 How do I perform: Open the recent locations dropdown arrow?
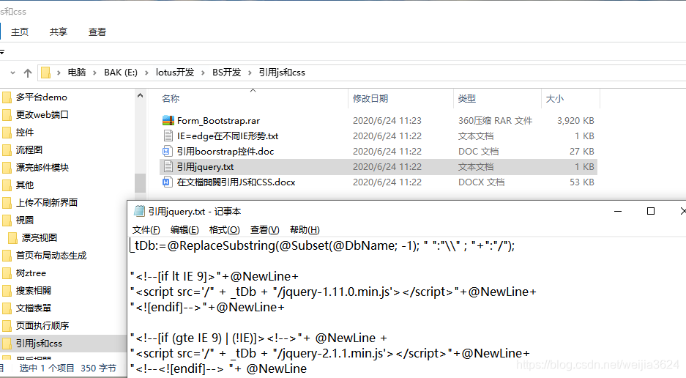[12, 73]
